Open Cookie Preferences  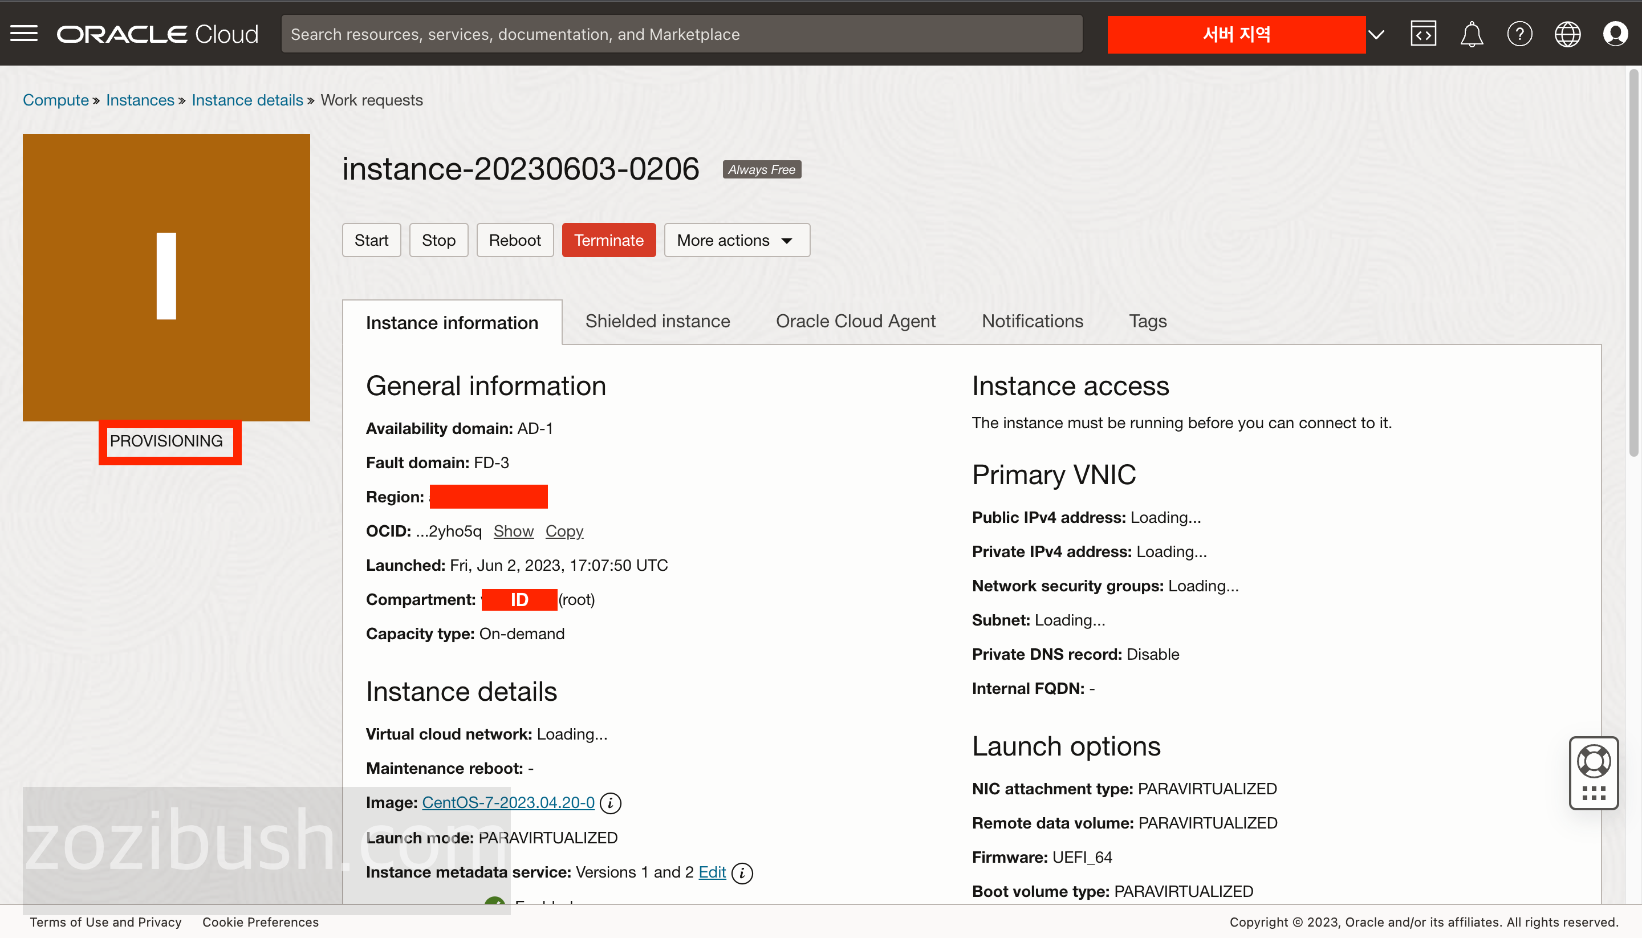coord(260,922)
